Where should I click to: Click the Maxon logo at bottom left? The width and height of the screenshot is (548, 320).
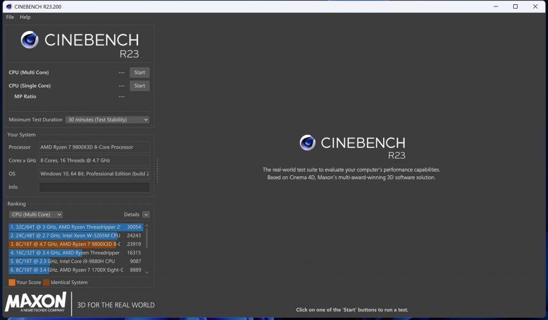(36, 303)
